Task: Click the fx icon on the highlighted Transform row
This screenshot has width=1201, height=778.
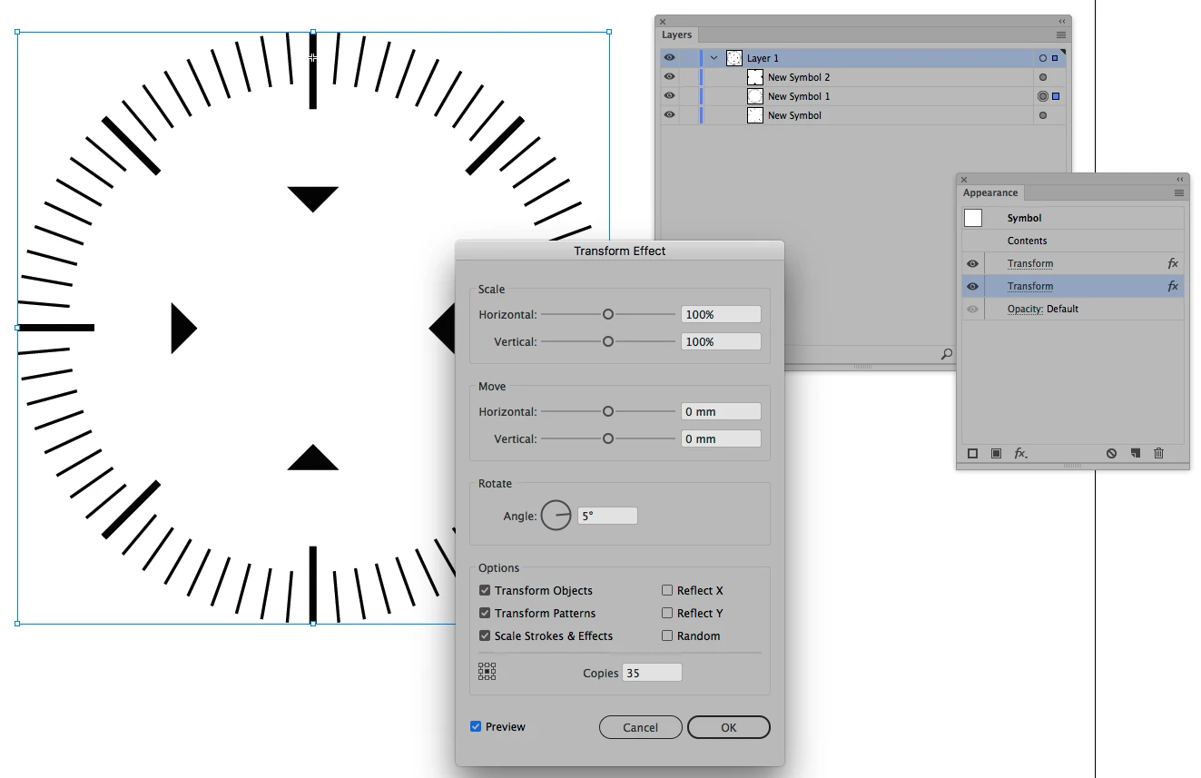Action: tap(1173, 286)
